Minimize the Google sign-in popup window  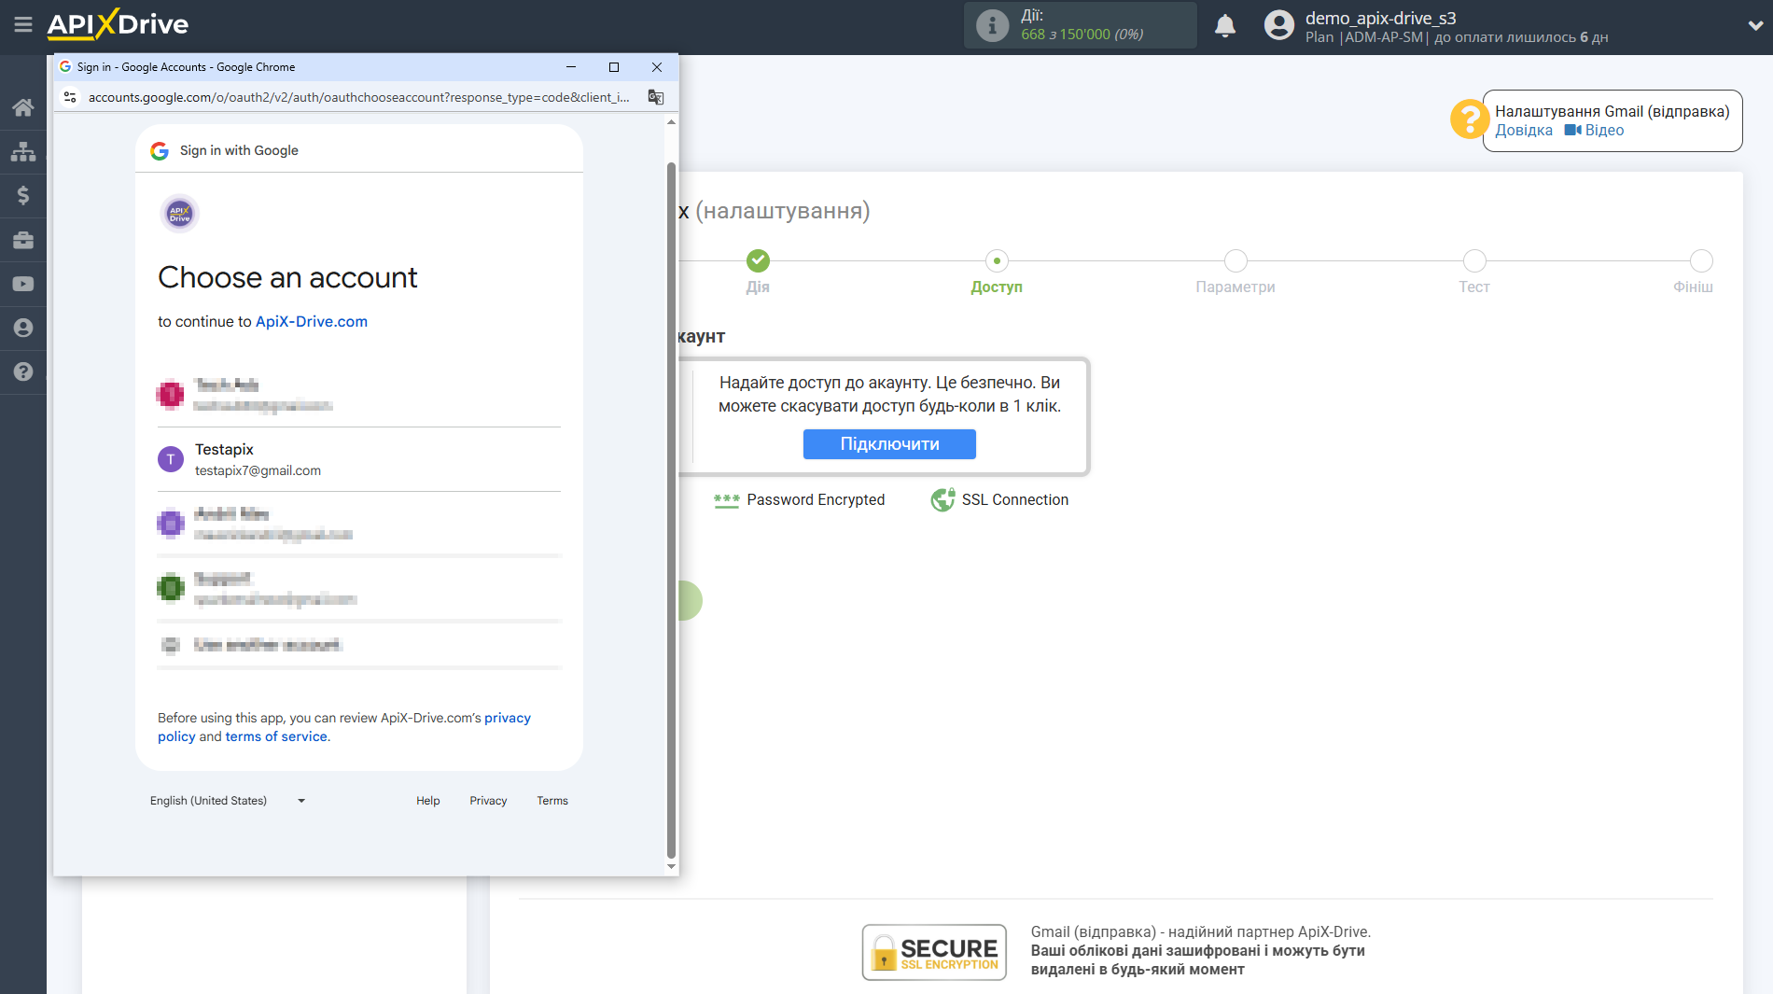pyautogui.click(x=571, y=67)
